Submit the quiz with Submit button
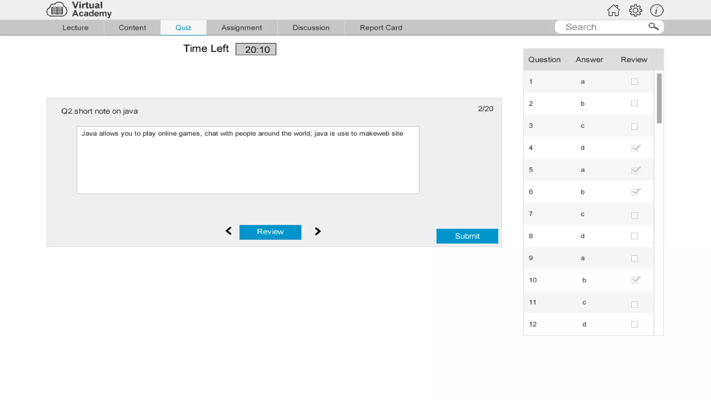Screen dimensions: 711x400 pos(467,236)
